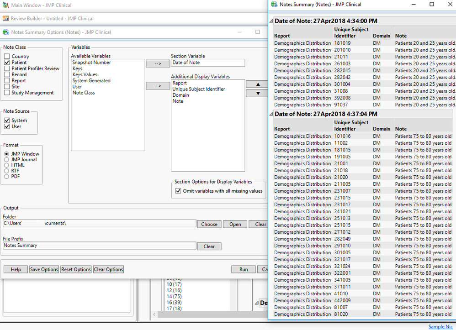This screenshot has height=330, width=456.
Task: Click the output Folder path field
Action: click(x=100, y=223)
